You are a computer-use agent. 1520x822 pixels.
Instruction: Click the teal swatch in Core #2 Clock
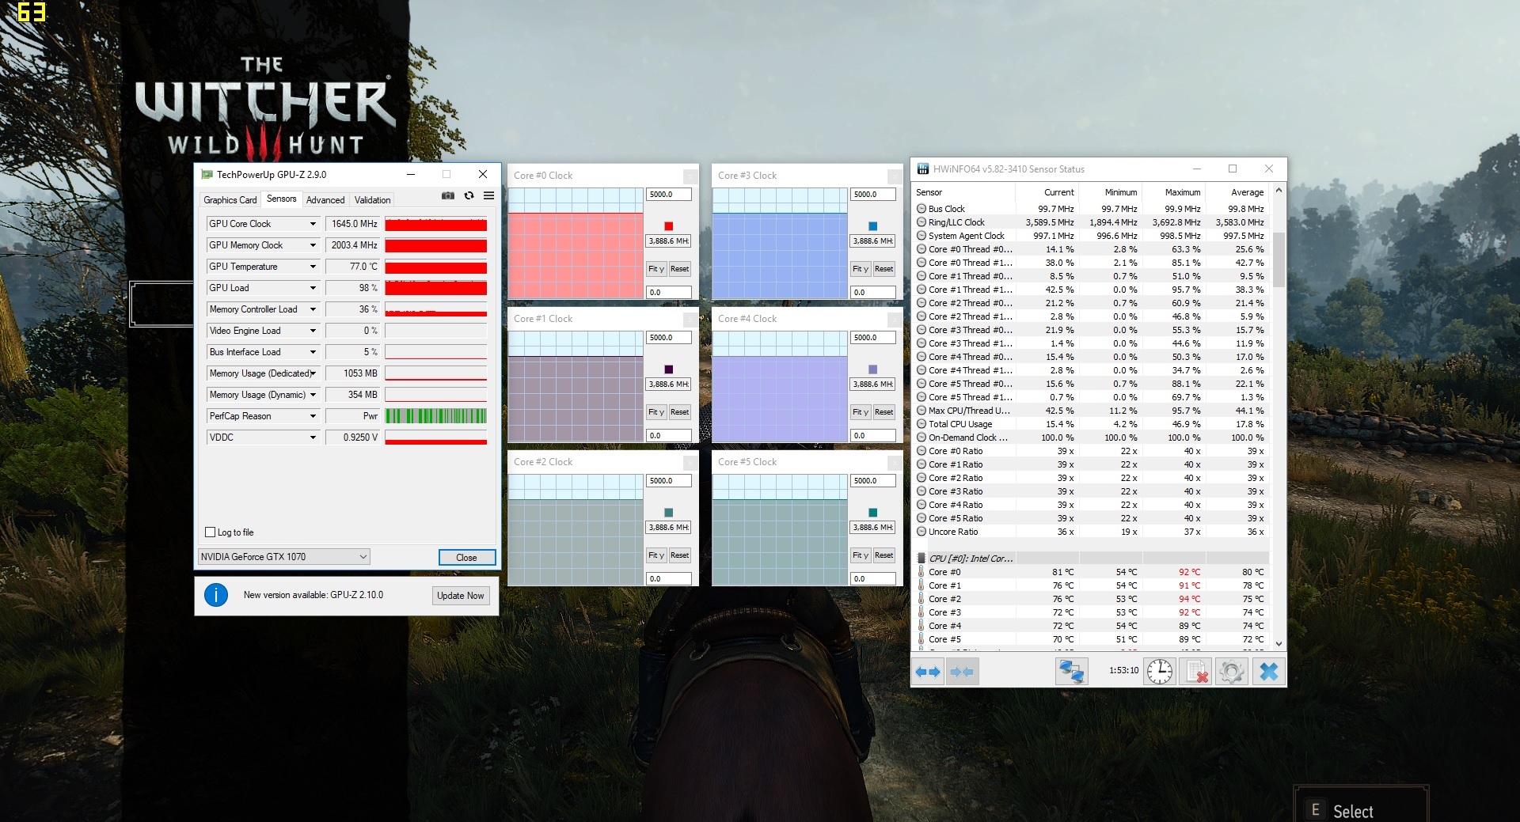tap(669, 513)
